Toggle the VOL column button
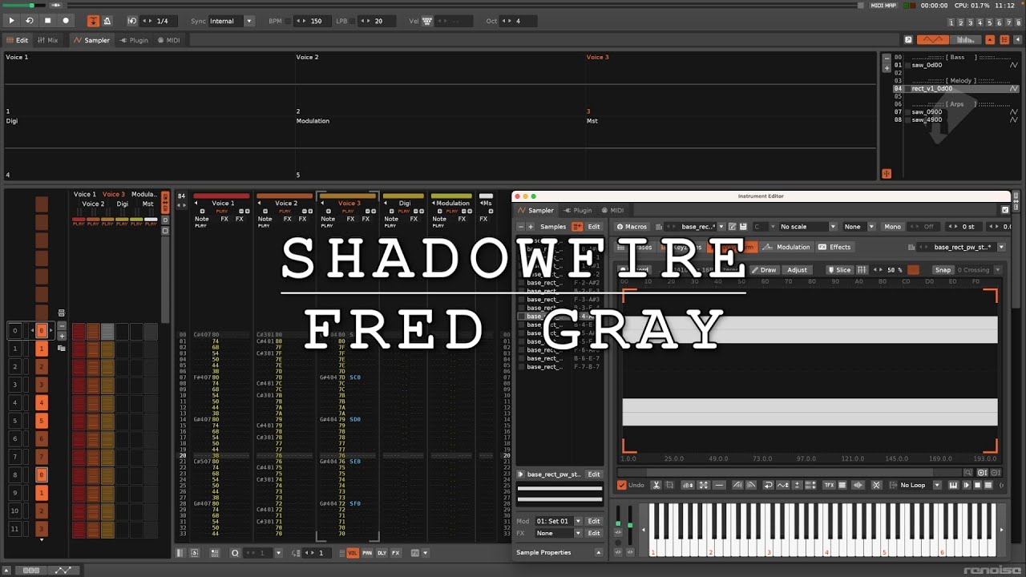The width and height of the screenshot is (1026, 577). 353,553
